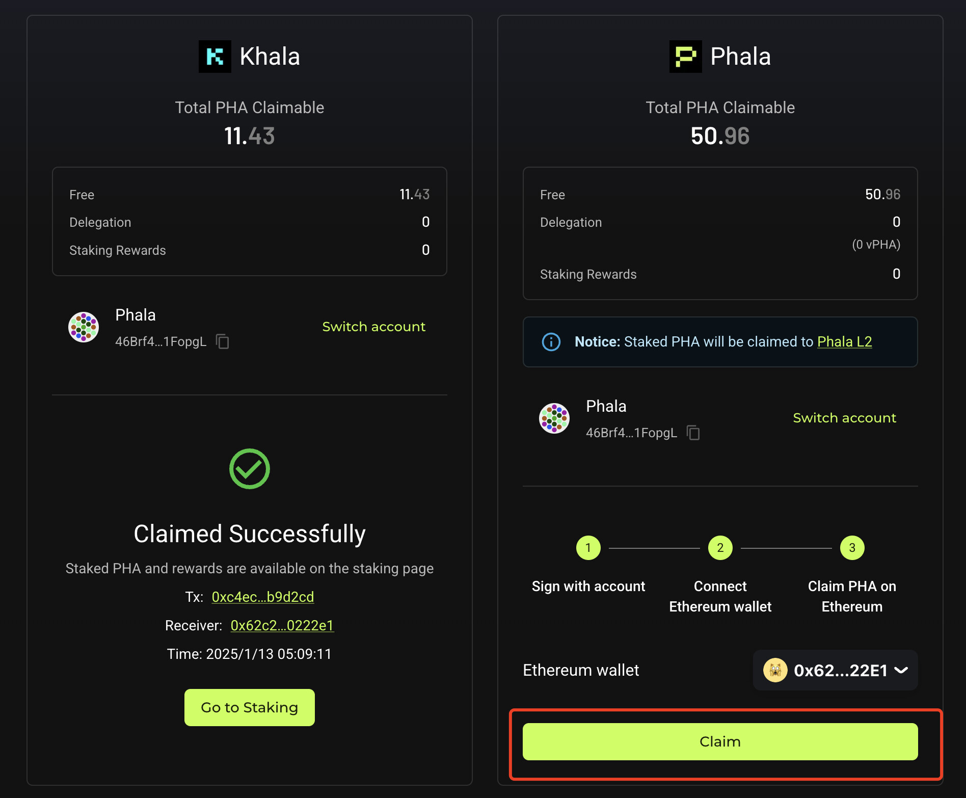Click the Phala card account avatar
966x798 pixels.
click(x=554, y=418)
